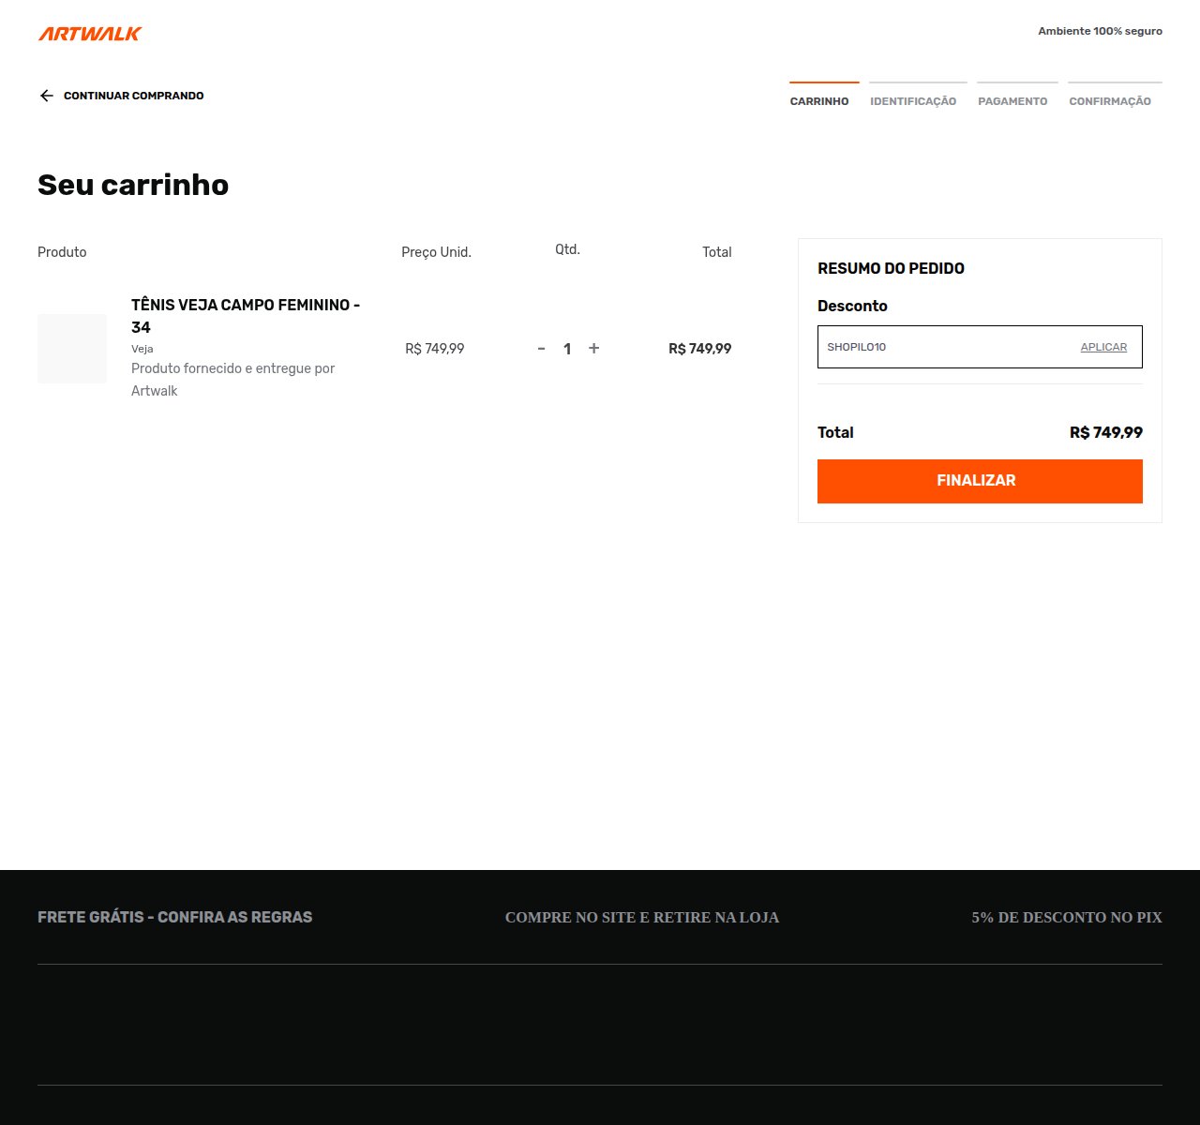Click 5% de desconto no Pix
Screen dimensions: 1200x1125
1067,918
